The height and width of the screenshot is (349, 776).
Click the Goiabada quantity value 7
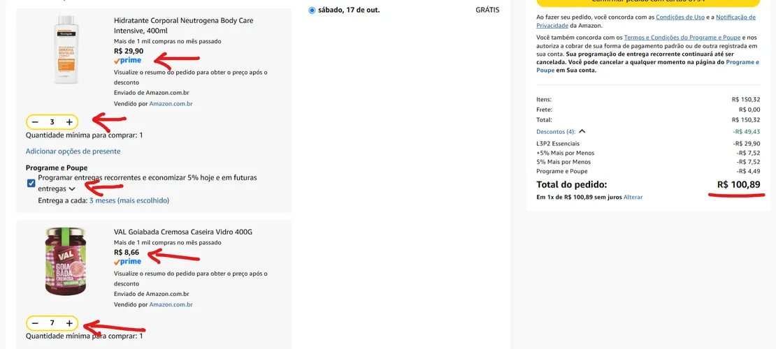[x=52, y=322]
